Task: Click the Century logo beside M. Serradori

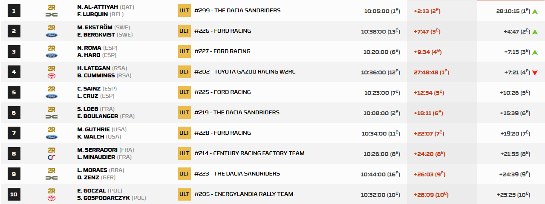Action: [x=52, y=157]
